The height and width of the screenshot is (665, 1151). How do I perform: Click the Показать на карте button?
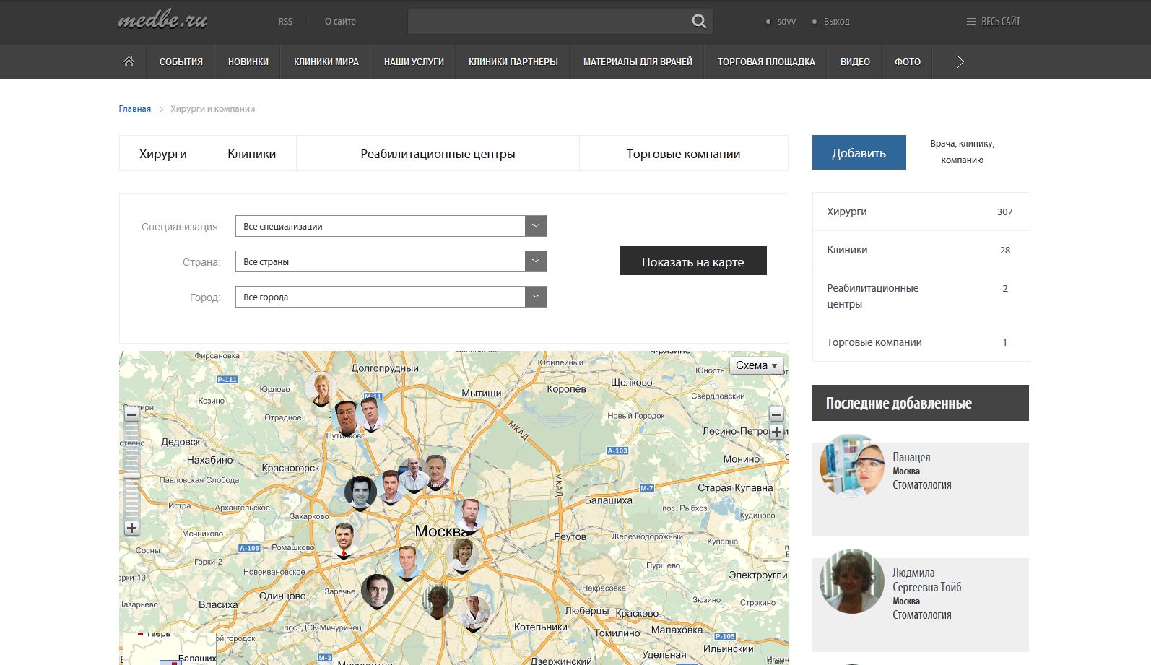tap(693, 261)
